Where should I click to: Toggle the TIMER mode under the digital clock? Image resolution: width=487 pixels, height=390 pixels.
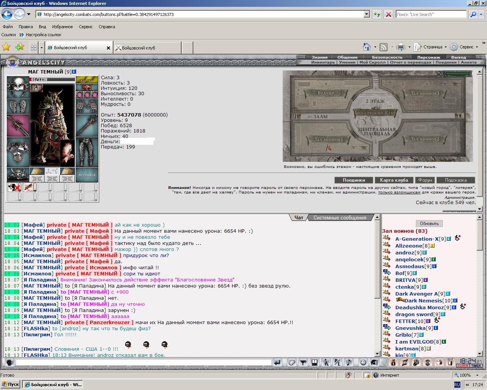[x=476, y=366]
